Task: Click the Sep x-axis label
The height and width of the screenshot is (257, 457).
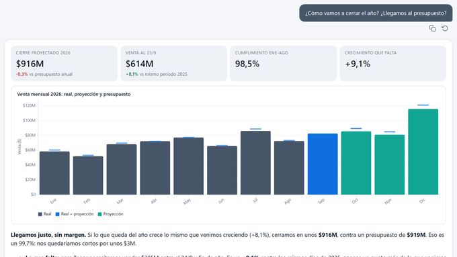Action: [321, 201]
